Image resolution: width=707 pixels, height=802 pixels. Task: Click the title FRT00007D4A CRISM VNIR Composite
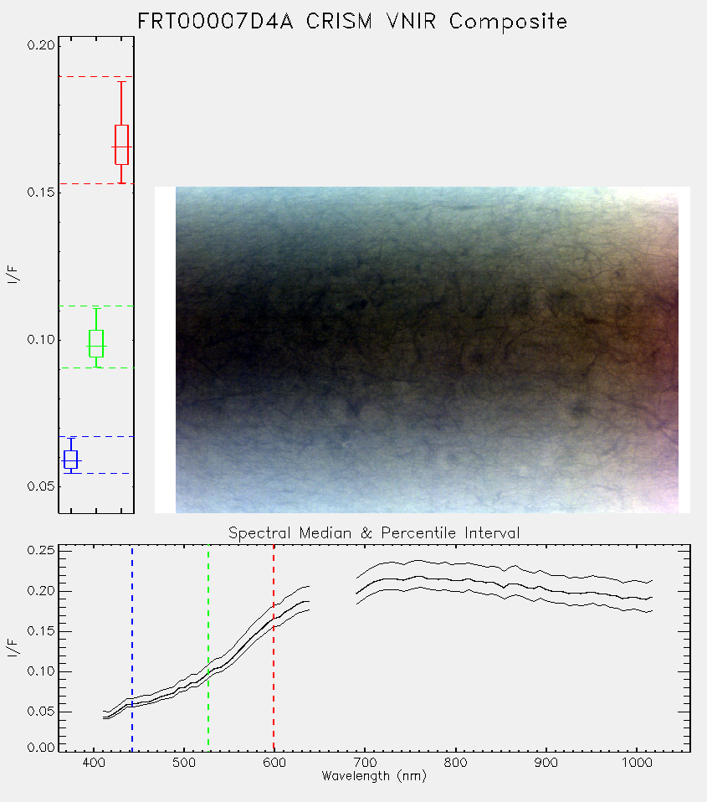pyautogui.click(x=352, y=22)
